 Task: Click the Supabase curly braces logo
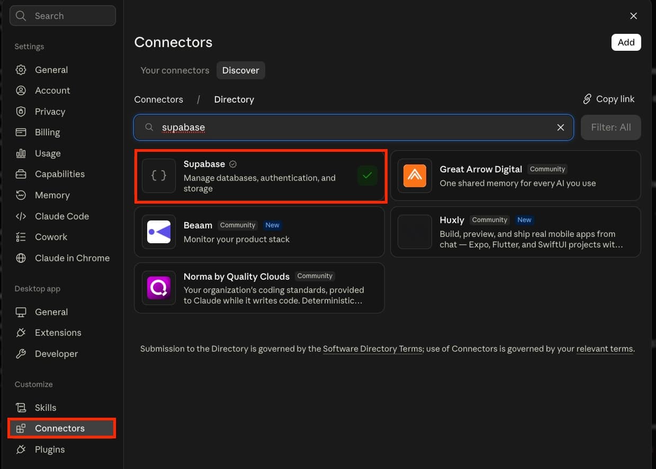tap(159, 176)
